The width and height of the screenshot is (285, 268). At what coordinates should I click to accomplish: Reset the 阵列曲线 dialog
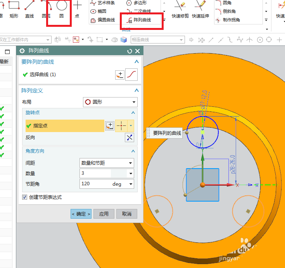(x=130, y=51)
